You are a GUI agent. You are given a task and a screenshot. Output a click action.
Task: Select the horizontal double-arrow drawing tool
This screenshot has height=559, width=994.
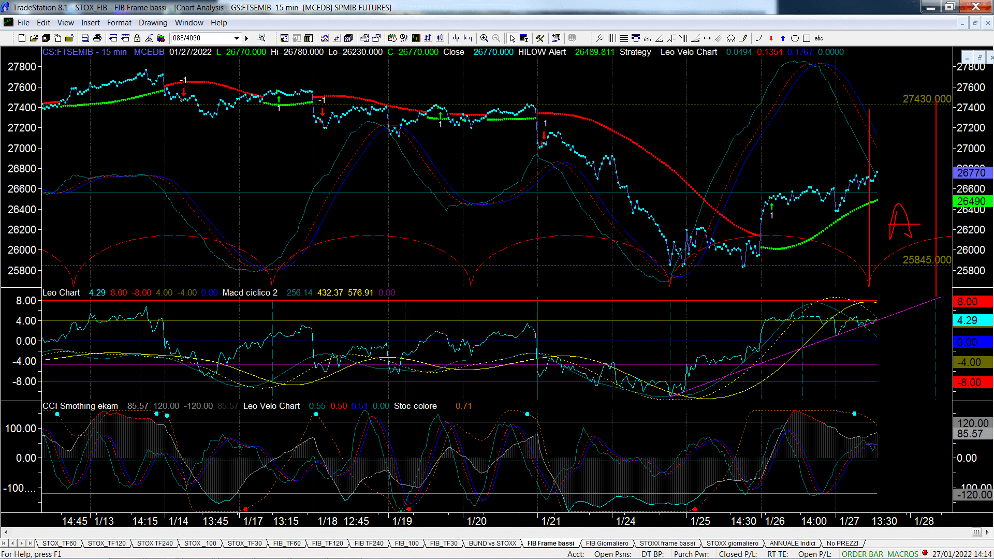pyautogui.click(x=707, y=38)
